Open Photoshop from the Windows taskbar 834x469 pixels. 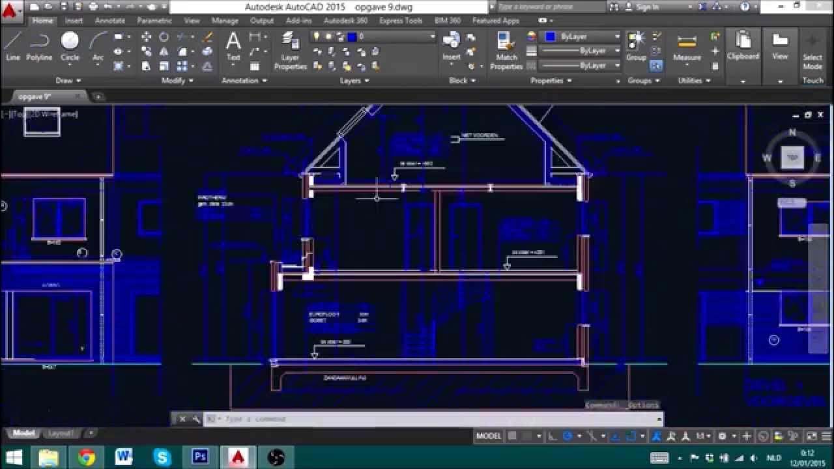[200, 457]
